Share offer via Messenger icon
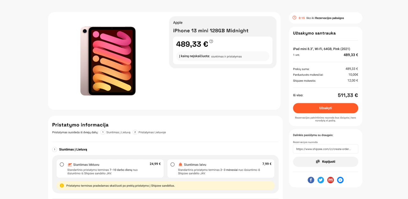The width and height of the screenshot is (408, 199). [x=340, y=180]
